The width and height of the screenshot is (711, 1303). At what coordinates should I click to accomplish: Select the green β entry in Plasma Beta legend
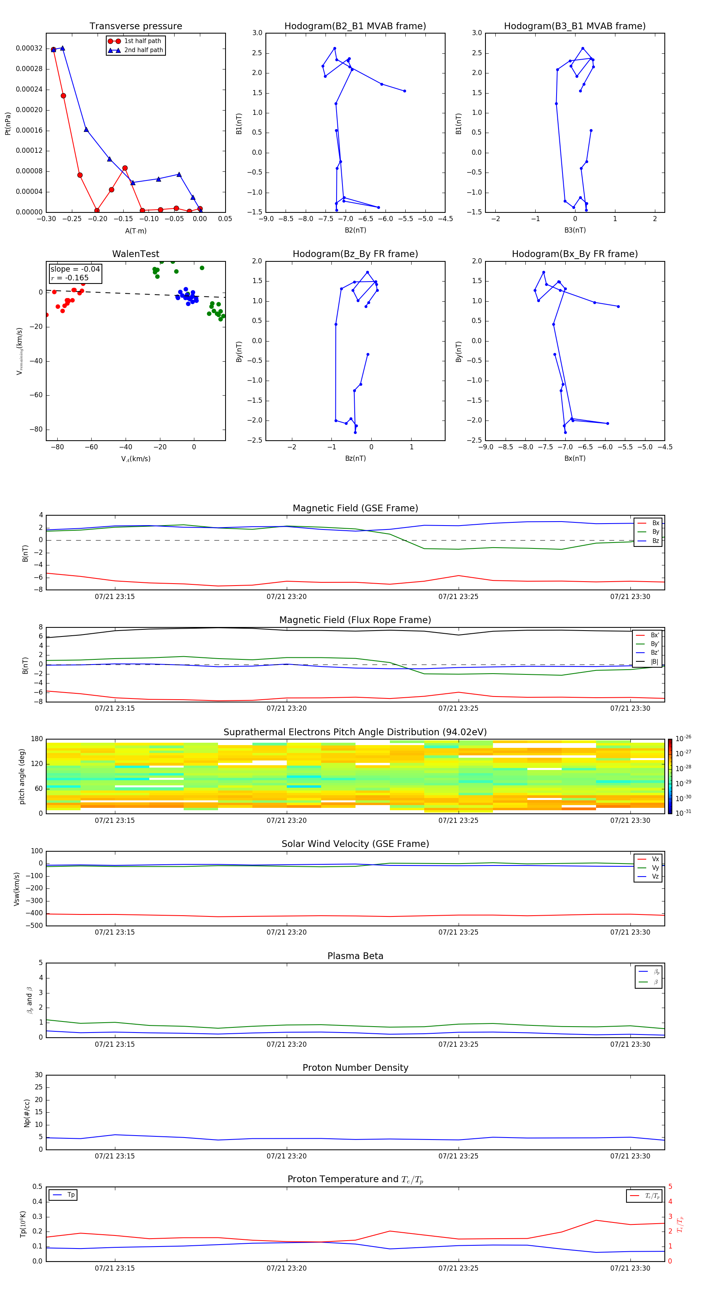click(x=649, y=982)
